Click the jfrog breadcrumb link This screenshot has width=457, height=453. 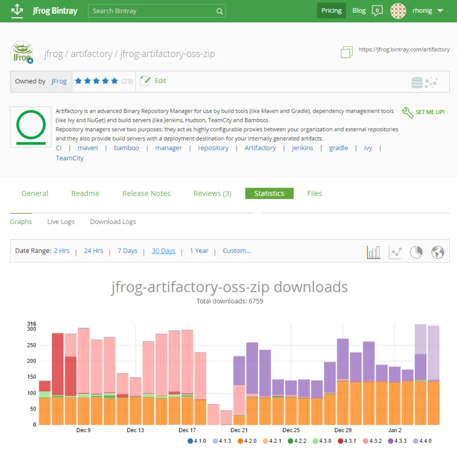click(54, 54)
